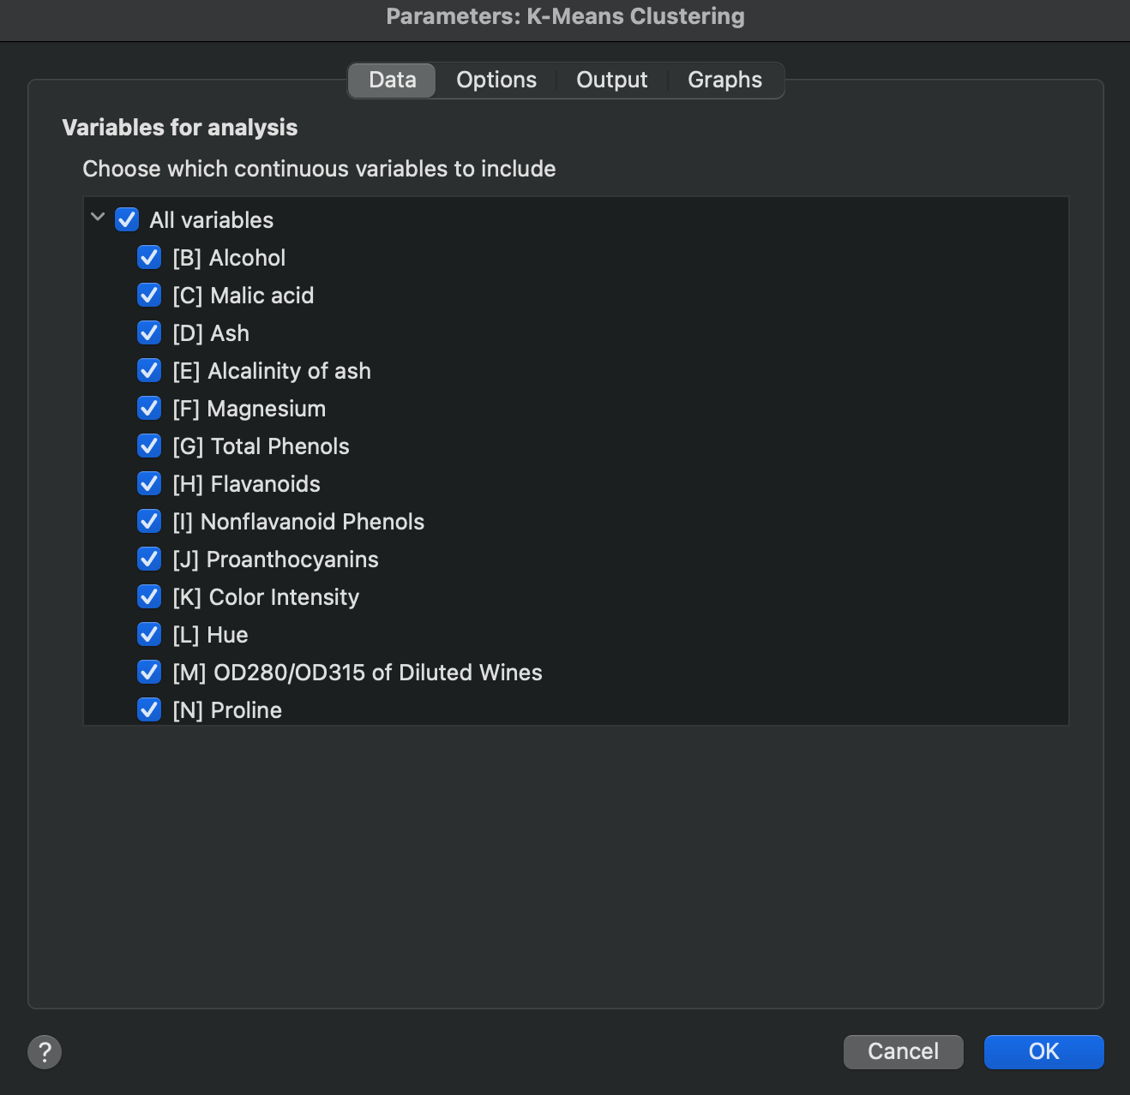Deselect the [J] Proanthocyanins checkbox
Screen dimensions: 1130x1095
pyautogui.click(x=149, y=559)
